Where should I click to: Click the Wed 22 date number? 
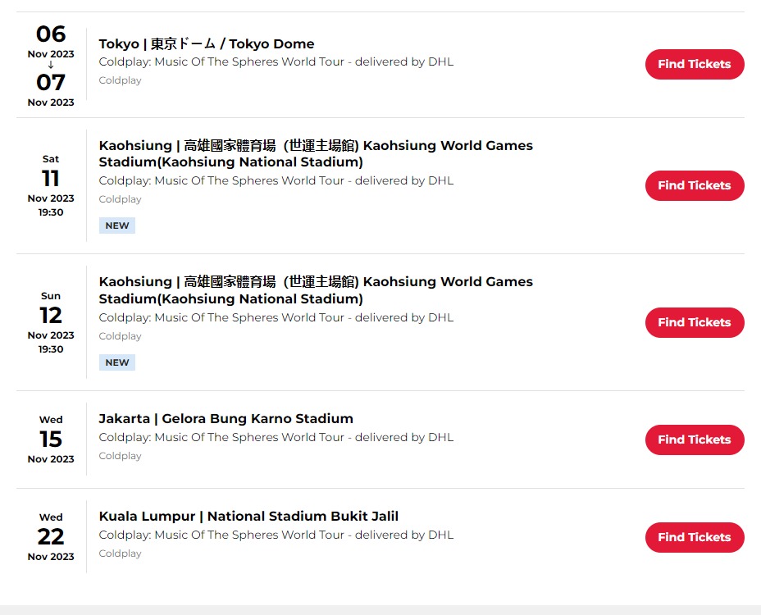51,537
